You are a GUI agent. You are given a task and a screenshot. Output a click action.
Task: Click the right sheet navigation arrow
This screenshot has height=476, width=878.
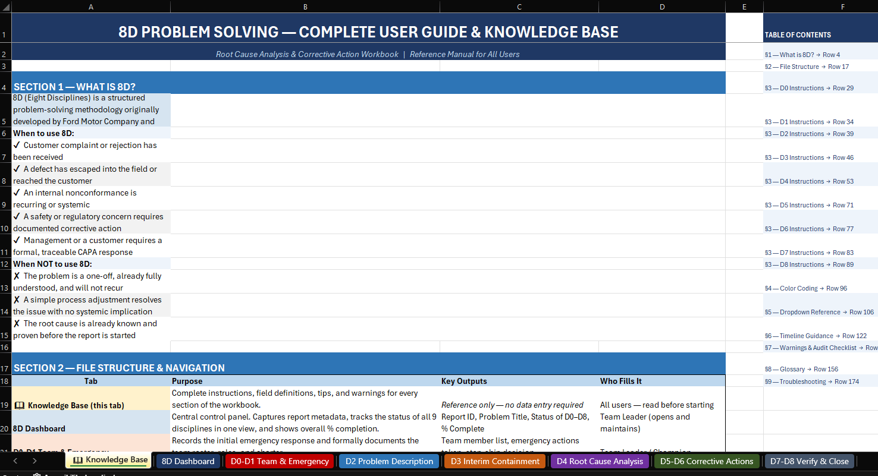[x=35, y=460]
